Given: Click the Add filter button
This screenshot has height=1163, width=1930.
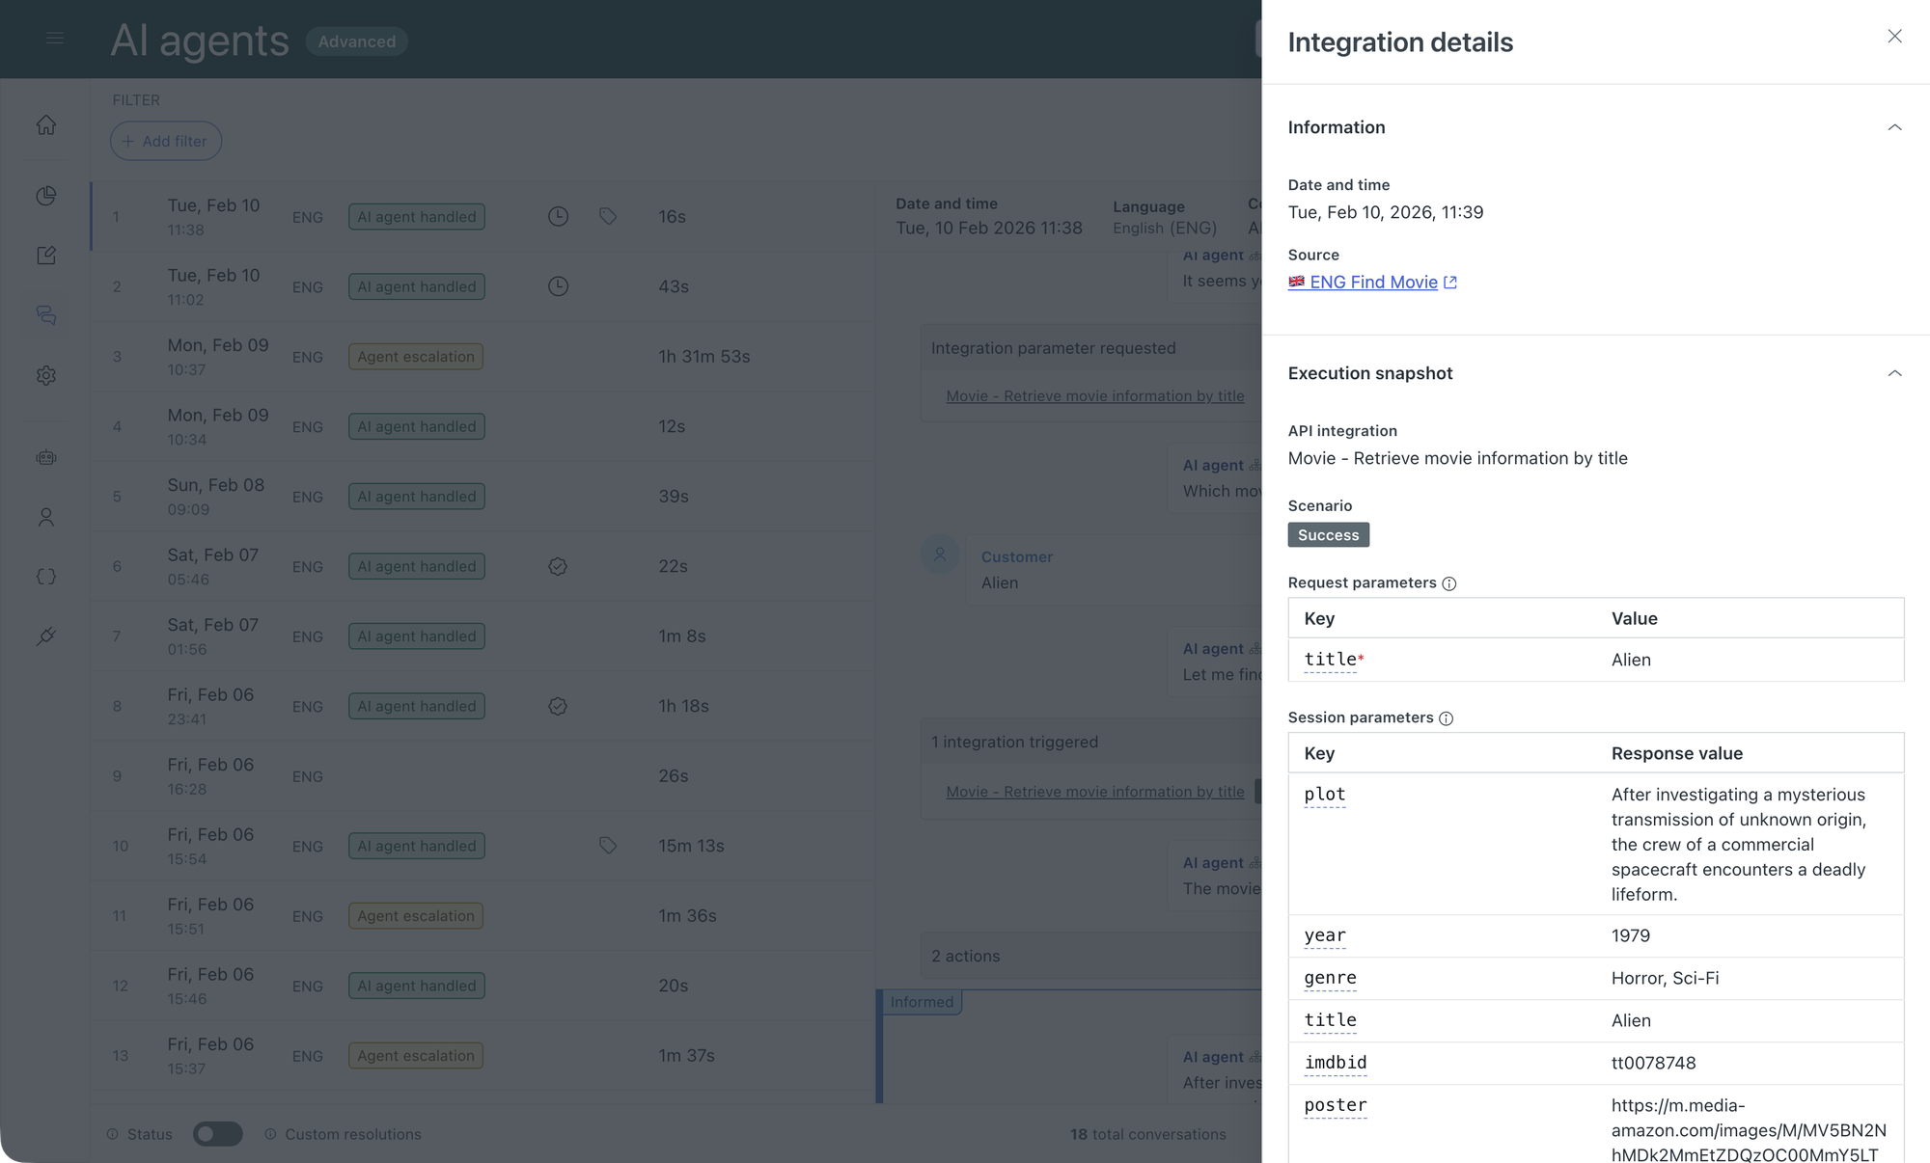Looking at the screenshot, I should [166, 141].
